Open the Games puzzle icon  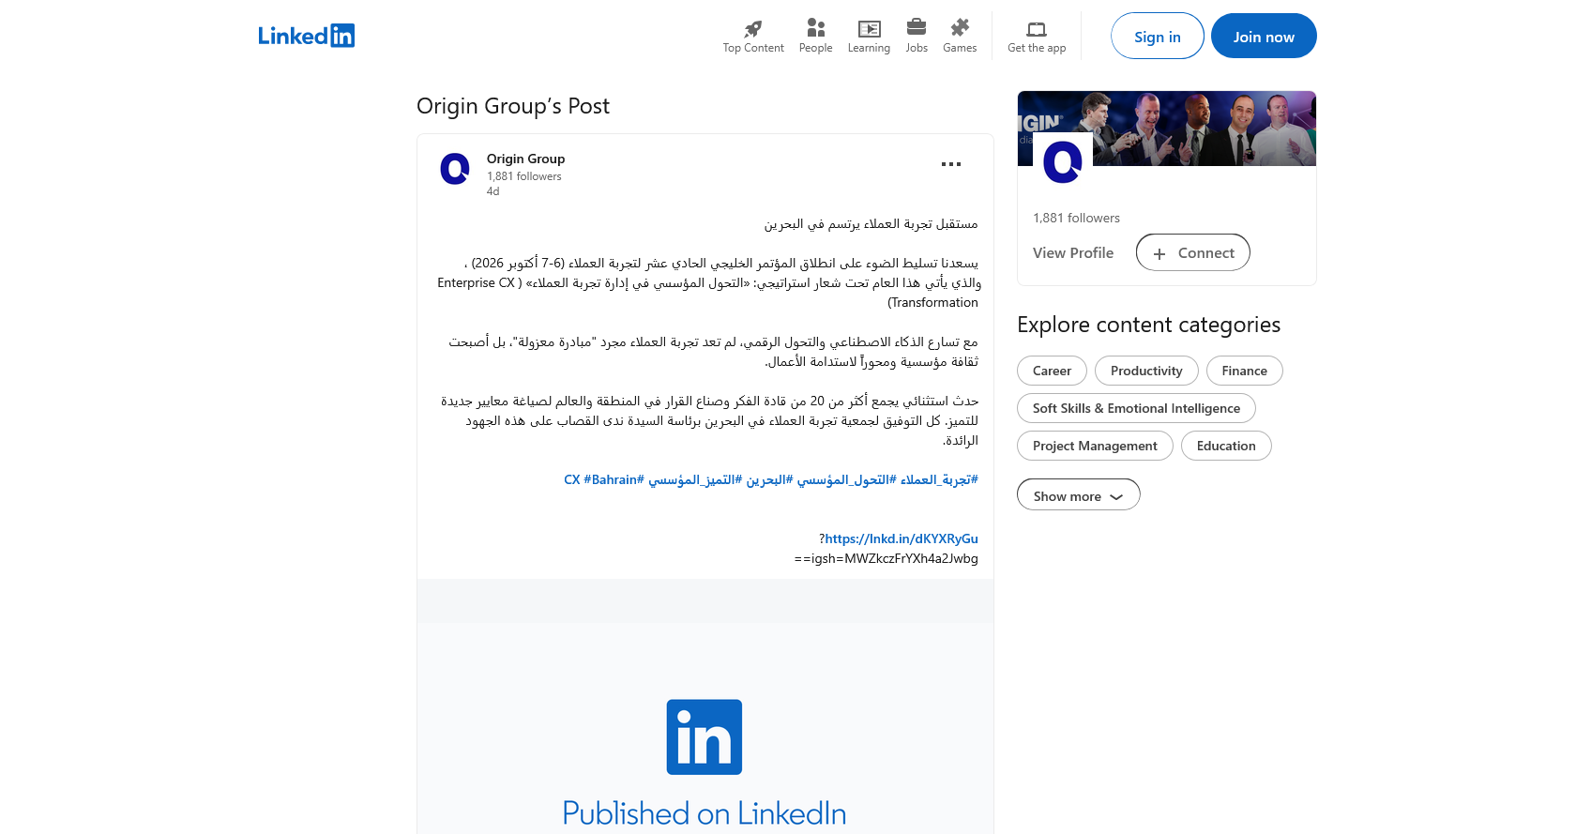960,27
